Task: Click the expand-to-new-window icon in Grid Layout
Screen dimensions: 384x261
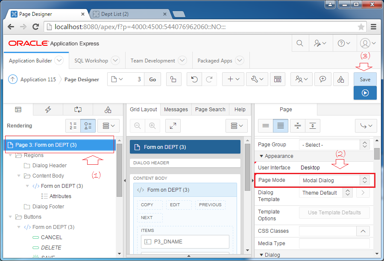Action: pyautogui.click(x=173, y=125)
